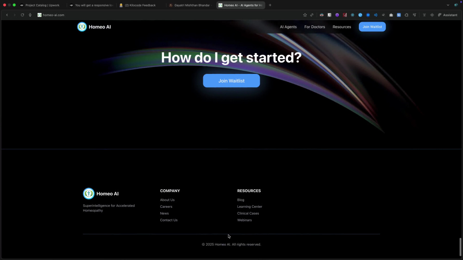
Task: Copy the page link with the chain icon
Action: point(312,15)
